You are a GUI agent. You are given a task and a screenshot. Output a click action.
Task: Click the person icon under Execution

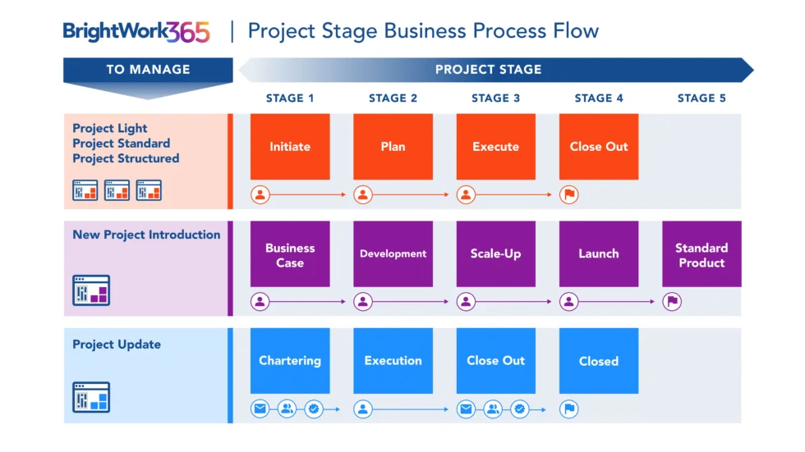(x=363, y=409)
